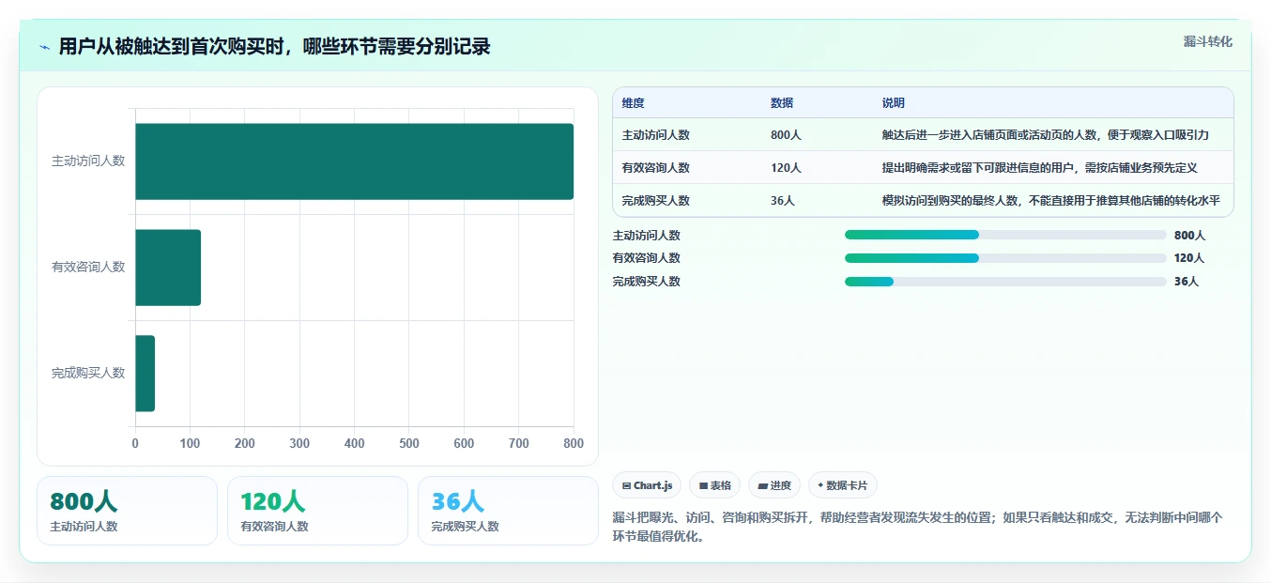Click the description starting with 触达后进一步进入店铺
The height and width of the screenshot is (583, 1271).
(1045, 135)
